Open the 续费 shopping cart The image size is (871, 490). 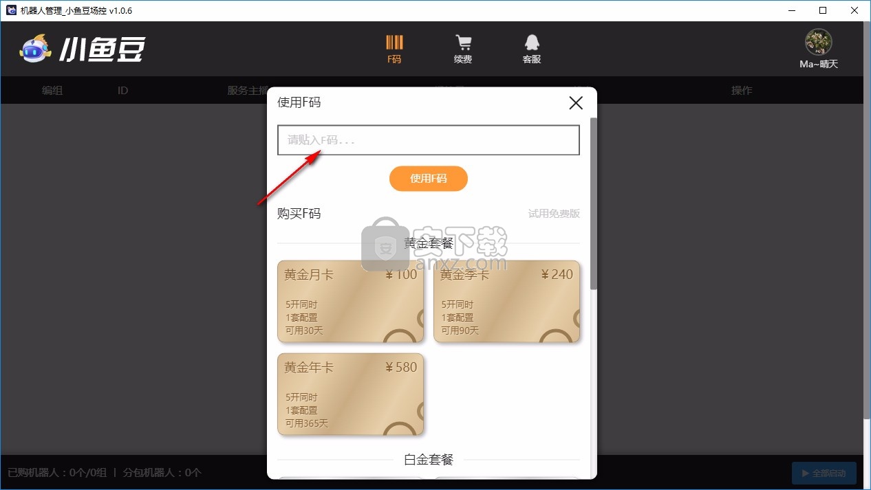(x=463, y=49)
